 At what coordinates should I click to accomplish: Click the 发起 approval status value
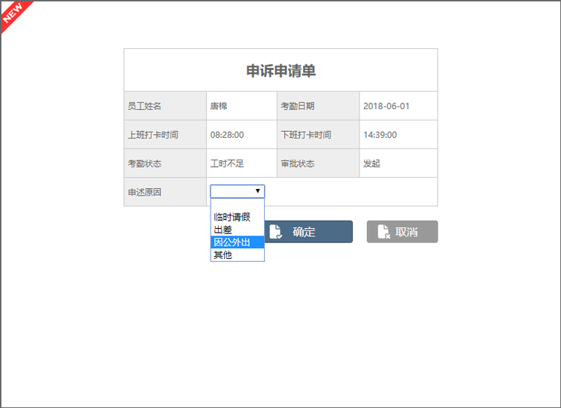[x=371, y=163]
